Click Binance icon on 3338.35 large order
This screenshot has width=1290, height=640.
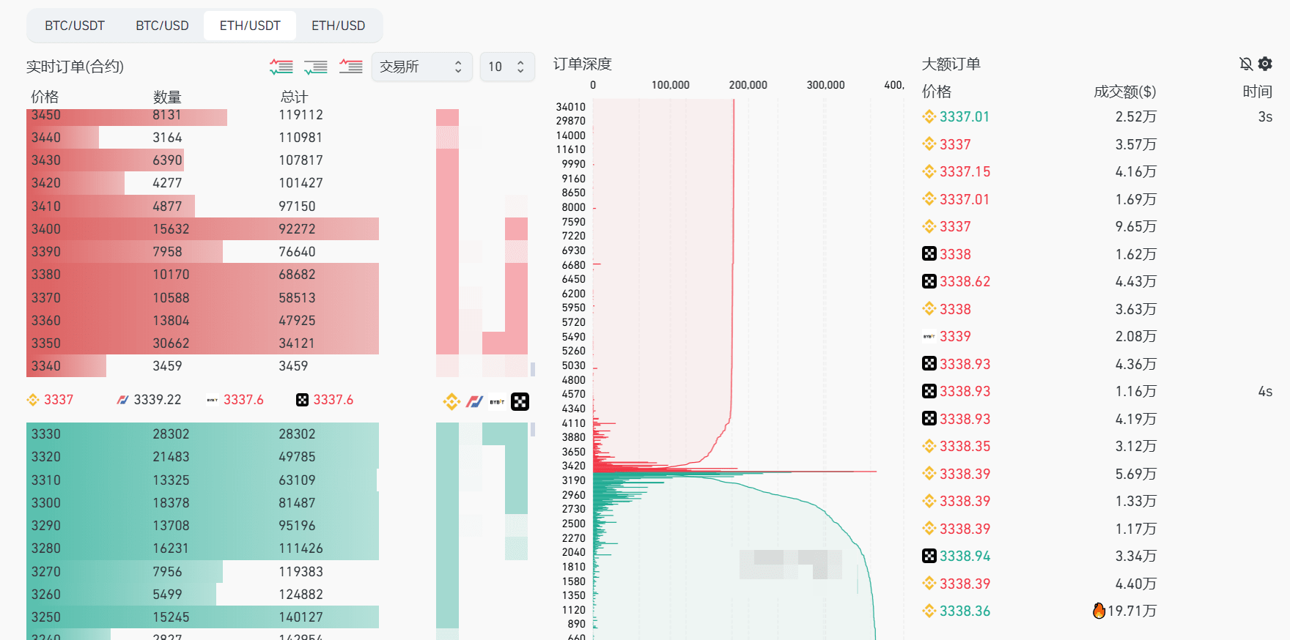[929, 446]
